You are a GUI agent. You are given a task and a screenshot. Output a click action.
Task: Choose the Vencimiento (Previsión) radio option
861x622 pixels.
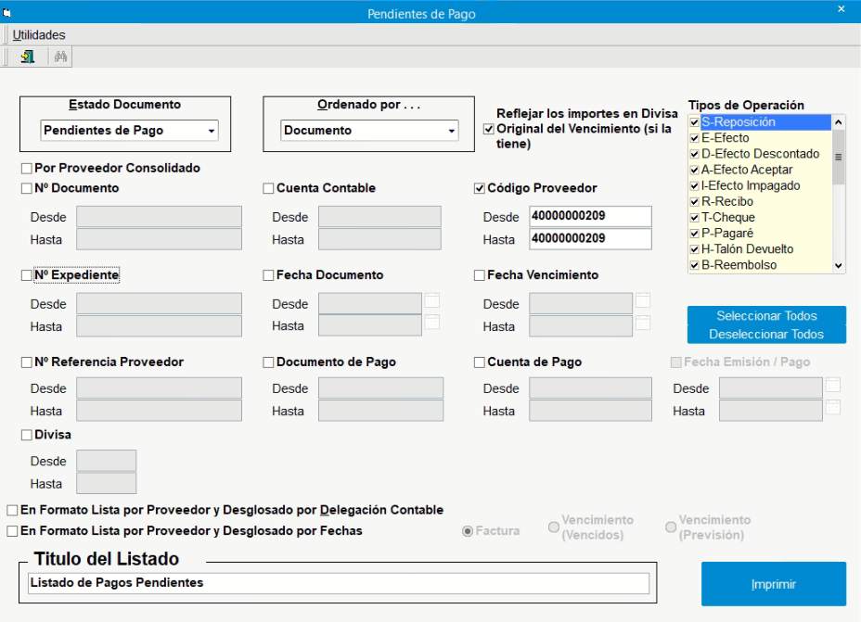(x=671, y=527)
